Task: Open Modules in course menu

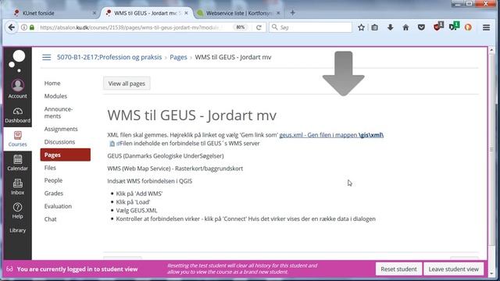Action: 55,96
